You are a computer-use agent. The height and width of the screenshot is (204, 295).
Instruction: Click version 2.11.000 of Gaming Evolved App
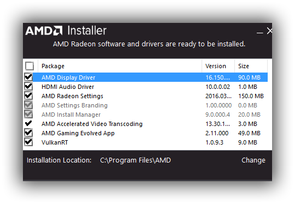click(x=217, y=133)
